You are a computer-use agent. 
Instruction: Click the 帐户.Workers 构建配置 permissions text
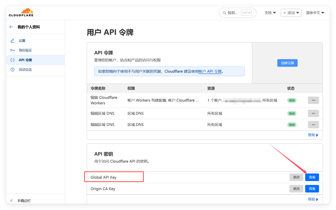pyautogui.click(x=163, y=100)
